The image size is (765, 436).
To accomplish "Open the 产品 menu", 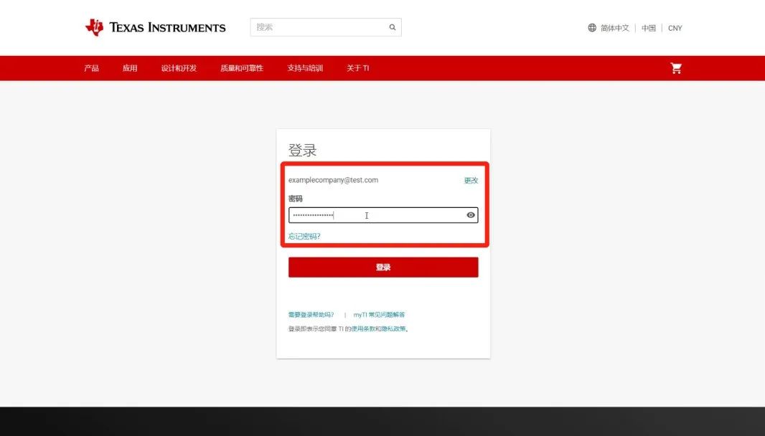I will pyautogui.click(x=90, y=67).
